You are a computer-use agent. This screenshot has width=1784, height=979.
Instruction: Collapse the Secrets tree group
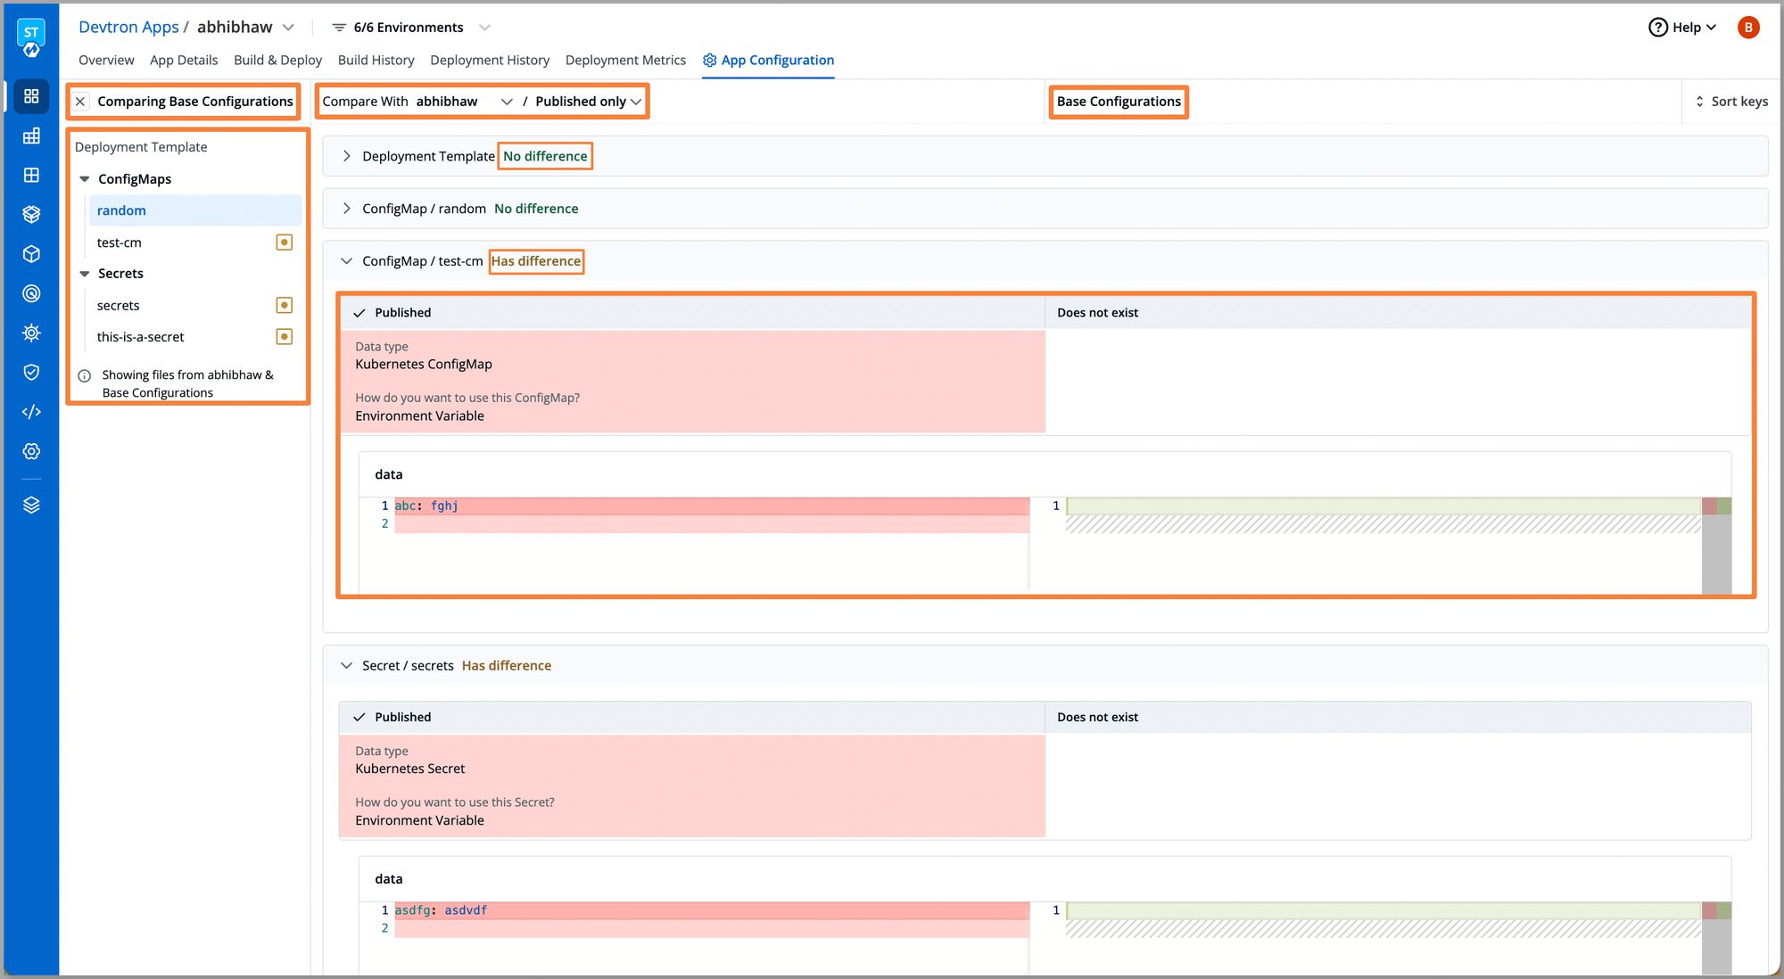click(x=85, y=274)
